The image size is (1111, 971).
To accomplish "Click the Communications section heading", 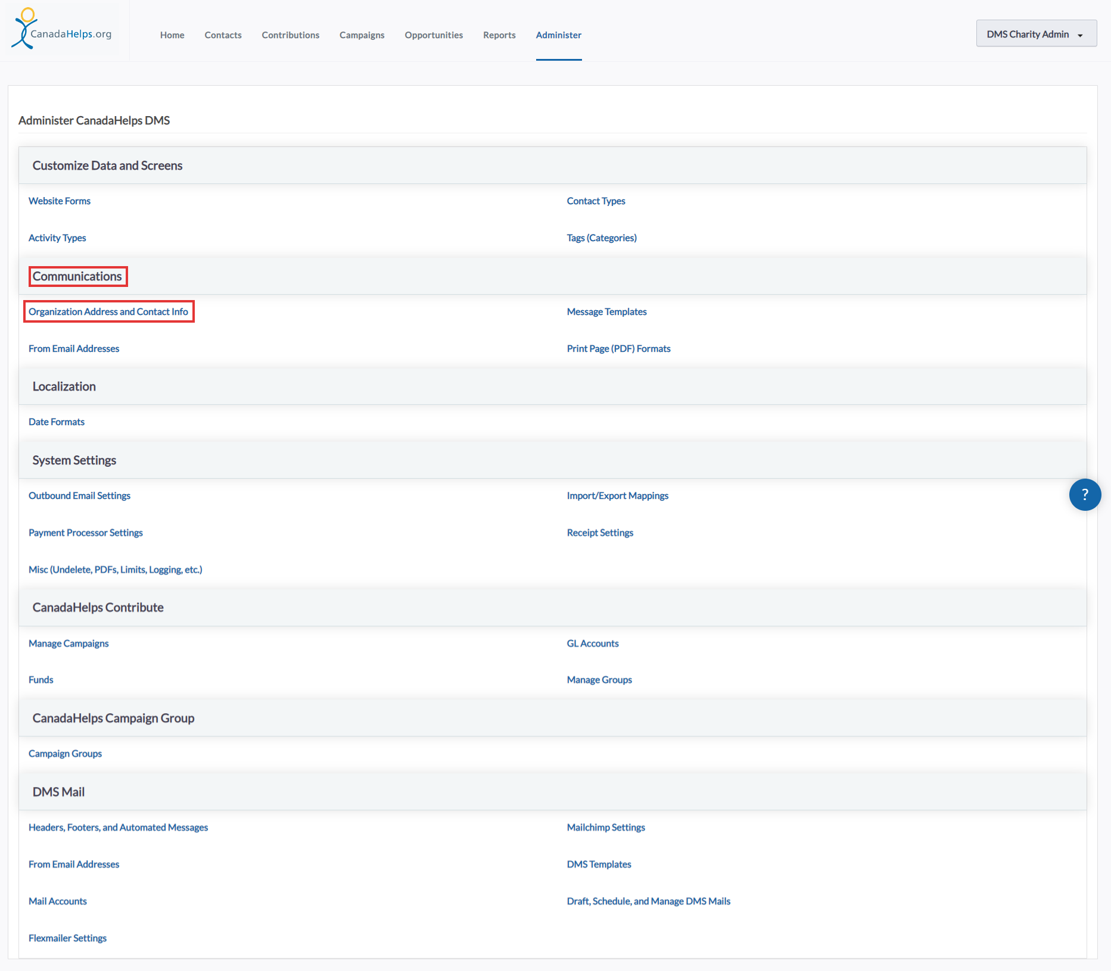I will [x=77, y=276].
